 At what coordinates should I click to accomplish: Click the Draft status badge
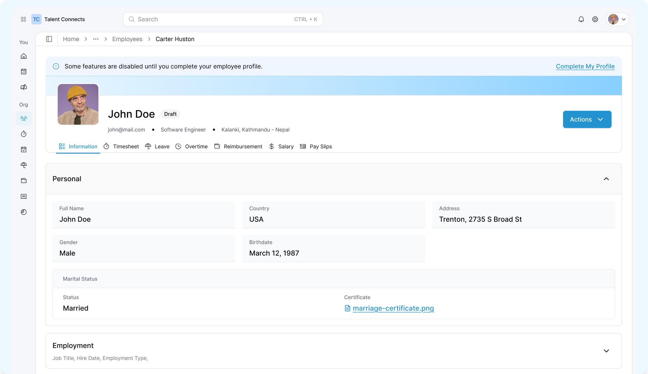click(170, 114)
